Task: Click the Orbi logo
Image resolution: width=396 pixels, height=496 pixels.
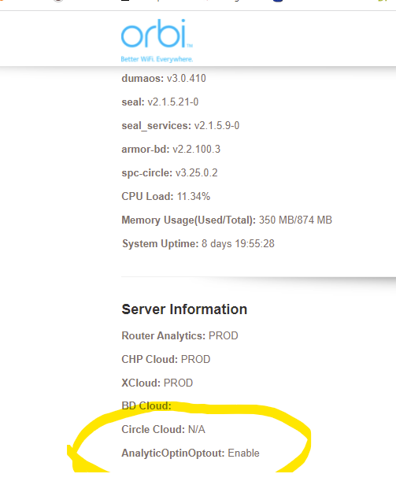Action: pyautogui.click(x=157, y=34)
